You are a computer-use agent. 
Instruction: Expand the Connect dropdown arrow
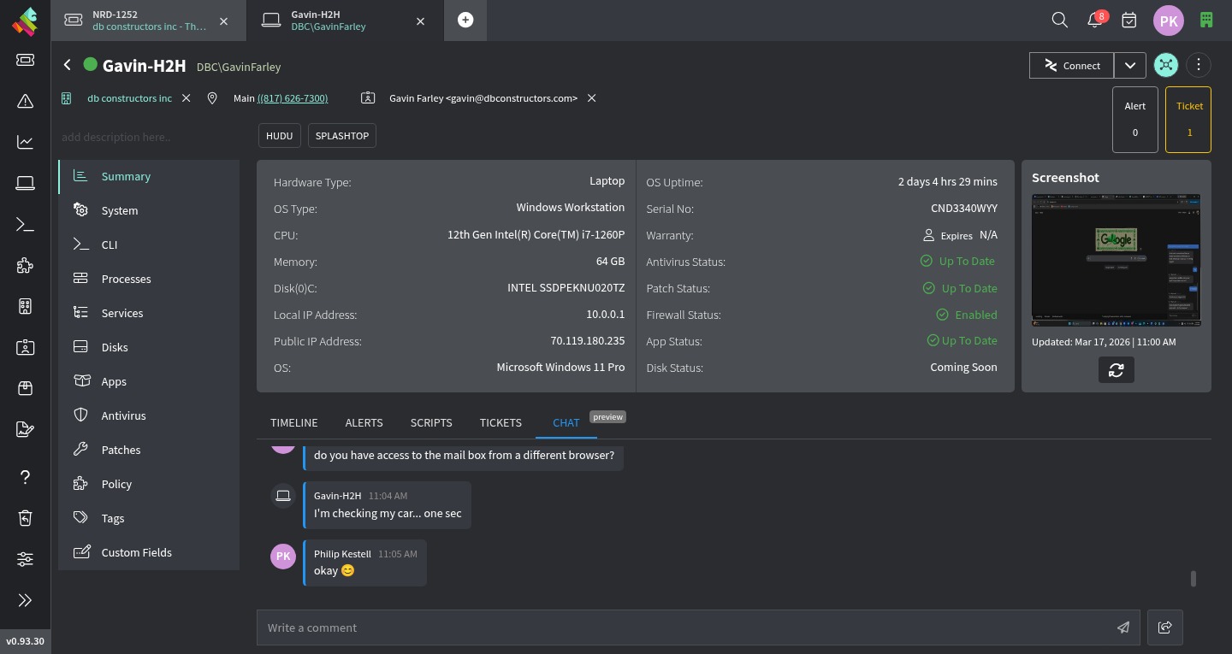pyautogui.click(x=1130, y=65)
